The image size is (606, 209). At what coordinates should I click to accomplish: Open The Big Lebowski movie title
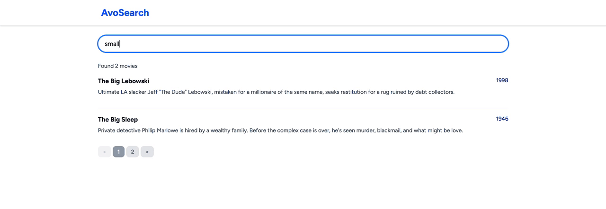coord(124,81)
